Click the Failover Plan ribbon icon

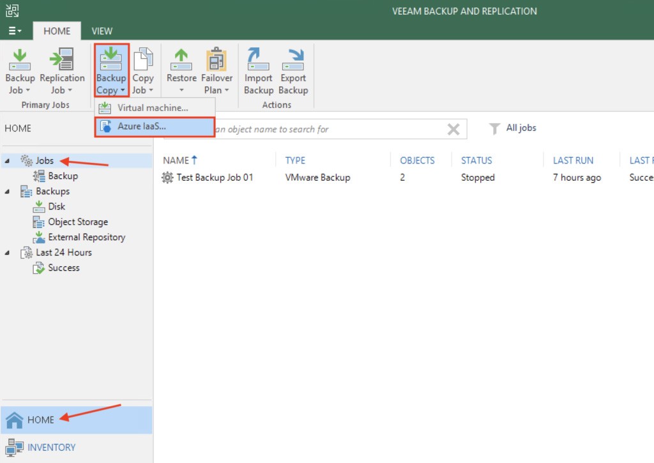click(x=217, y=59)
